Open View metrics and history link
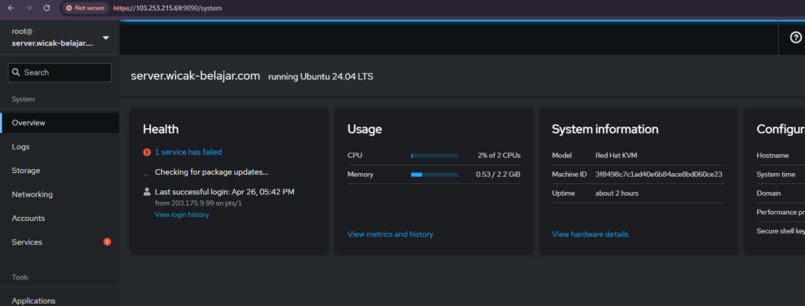This screenshot has width=805, height=306. click(390, 234)
